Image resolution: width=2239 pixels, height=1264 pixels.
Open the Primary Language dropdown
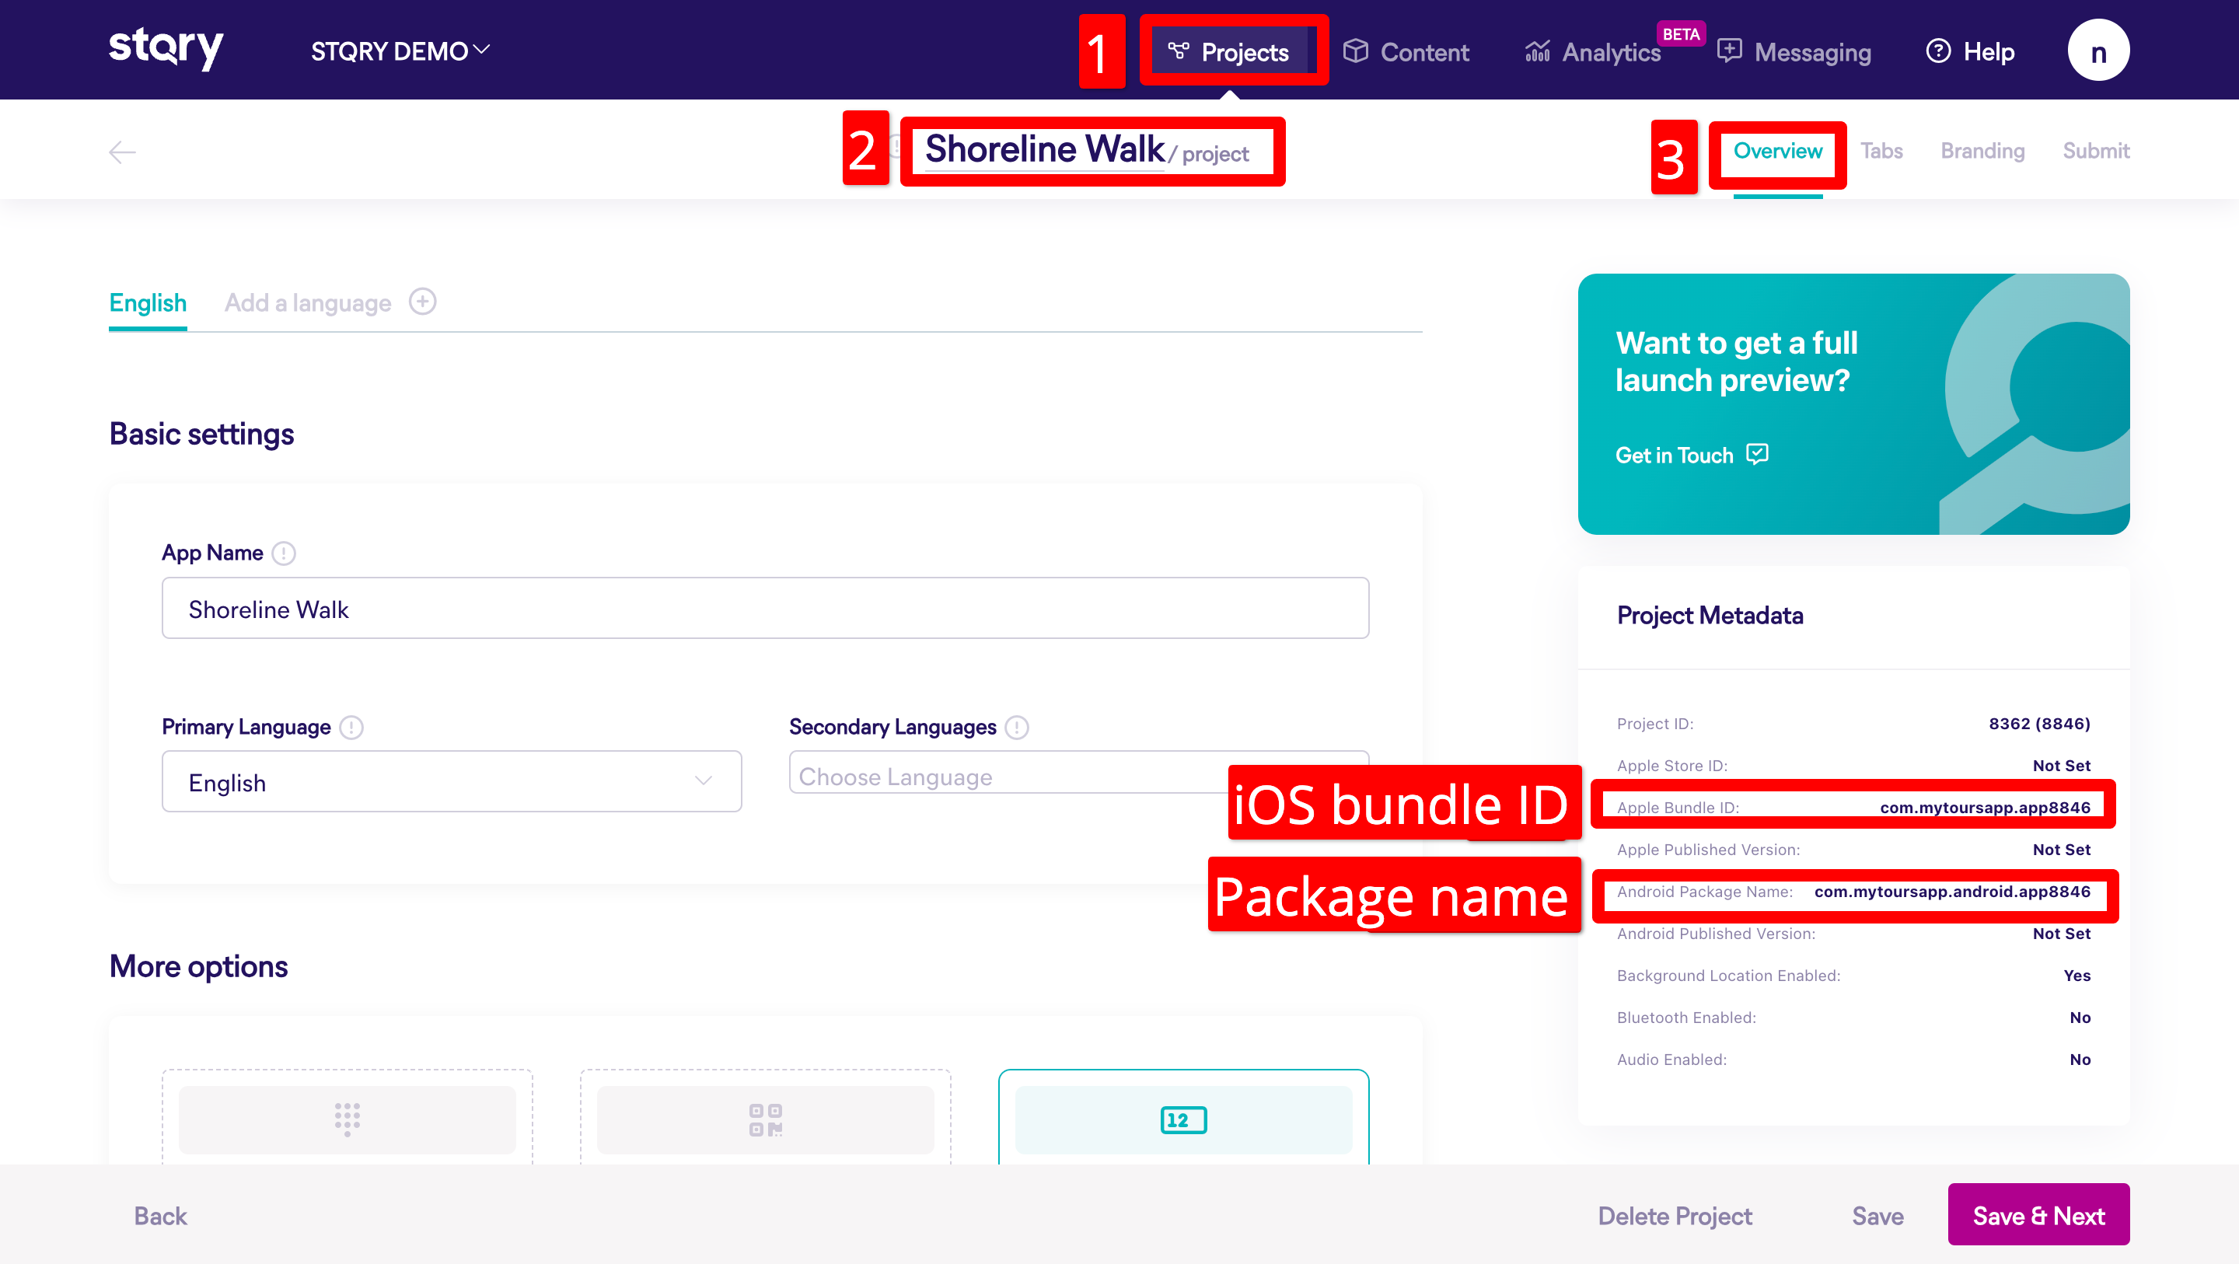pyautogui.click(x=451, y=782)
